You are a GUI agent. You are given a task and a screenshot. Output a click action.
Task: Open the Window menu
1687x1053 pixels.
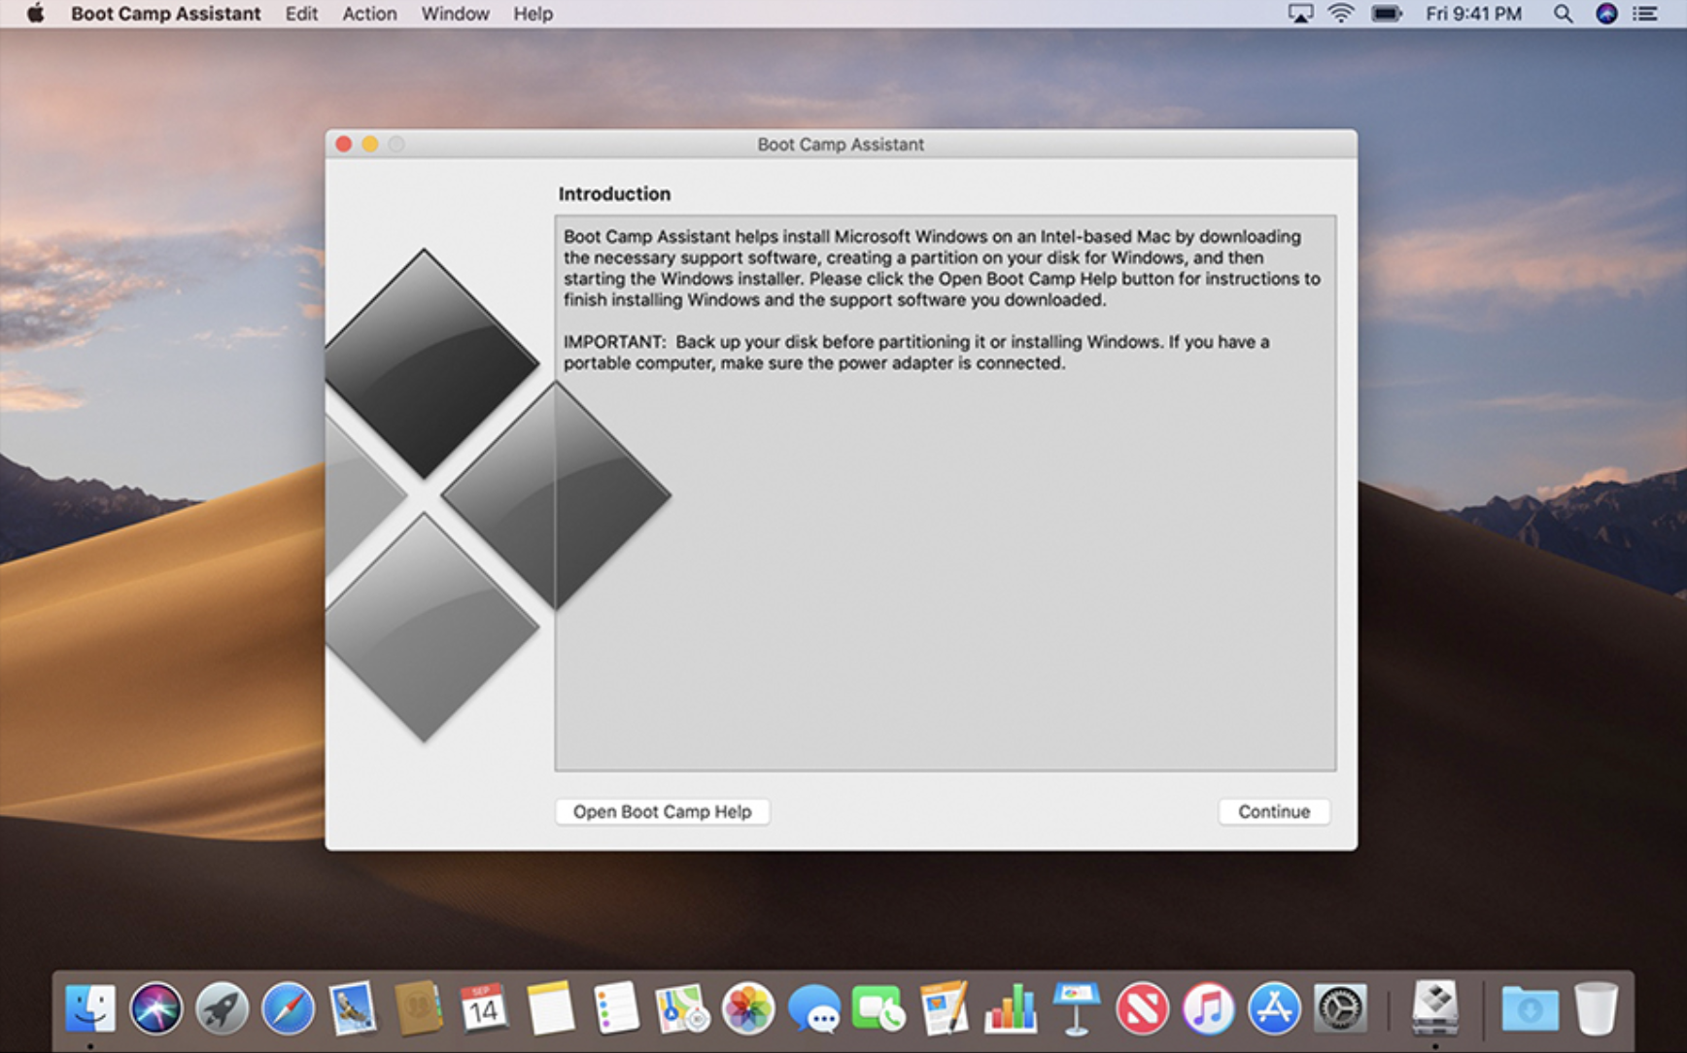coord(455,14)
